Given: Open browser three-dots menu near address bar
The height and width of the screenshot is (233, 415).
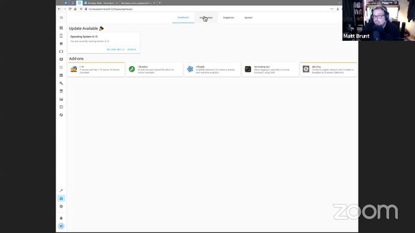Looking at the screenshot, I should point(331,9).
